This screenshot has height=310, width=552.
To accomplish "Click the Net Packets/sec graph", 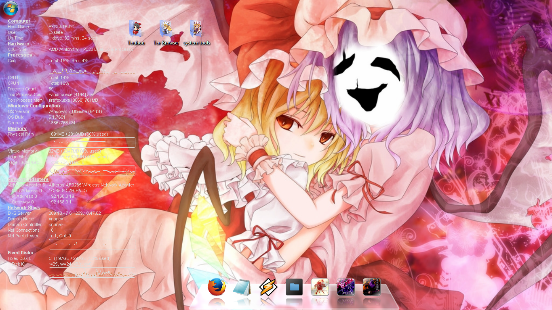I will click(92, 244).
